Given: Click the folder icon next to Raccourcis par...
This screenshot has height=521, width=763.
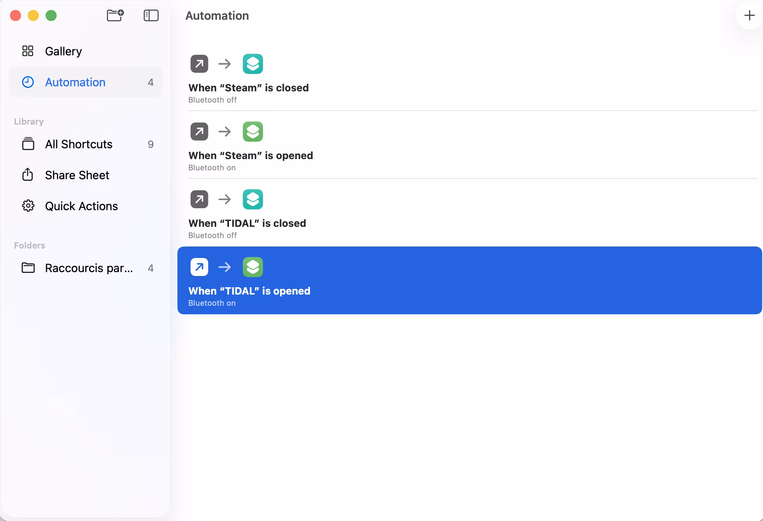Looking at the screenshot, I should tap(27, 268).
